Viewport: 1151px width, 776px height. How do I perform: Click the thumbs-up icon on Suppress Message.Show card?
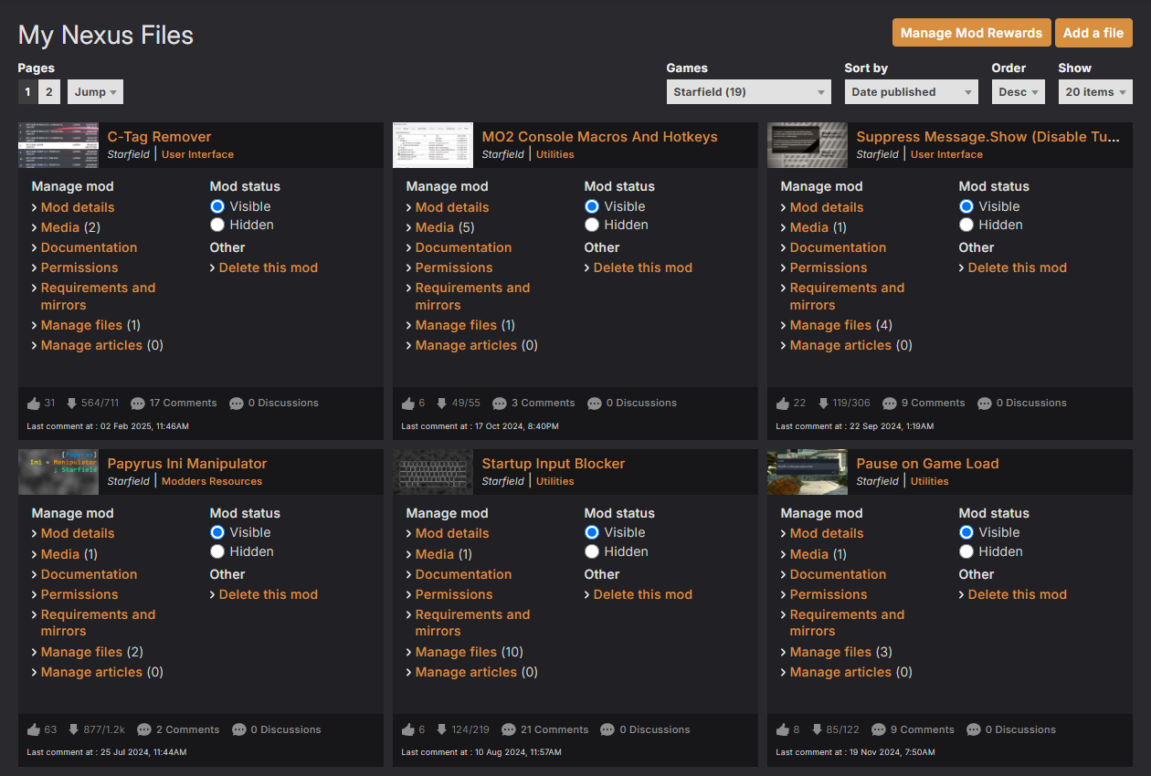click(783, 404)
